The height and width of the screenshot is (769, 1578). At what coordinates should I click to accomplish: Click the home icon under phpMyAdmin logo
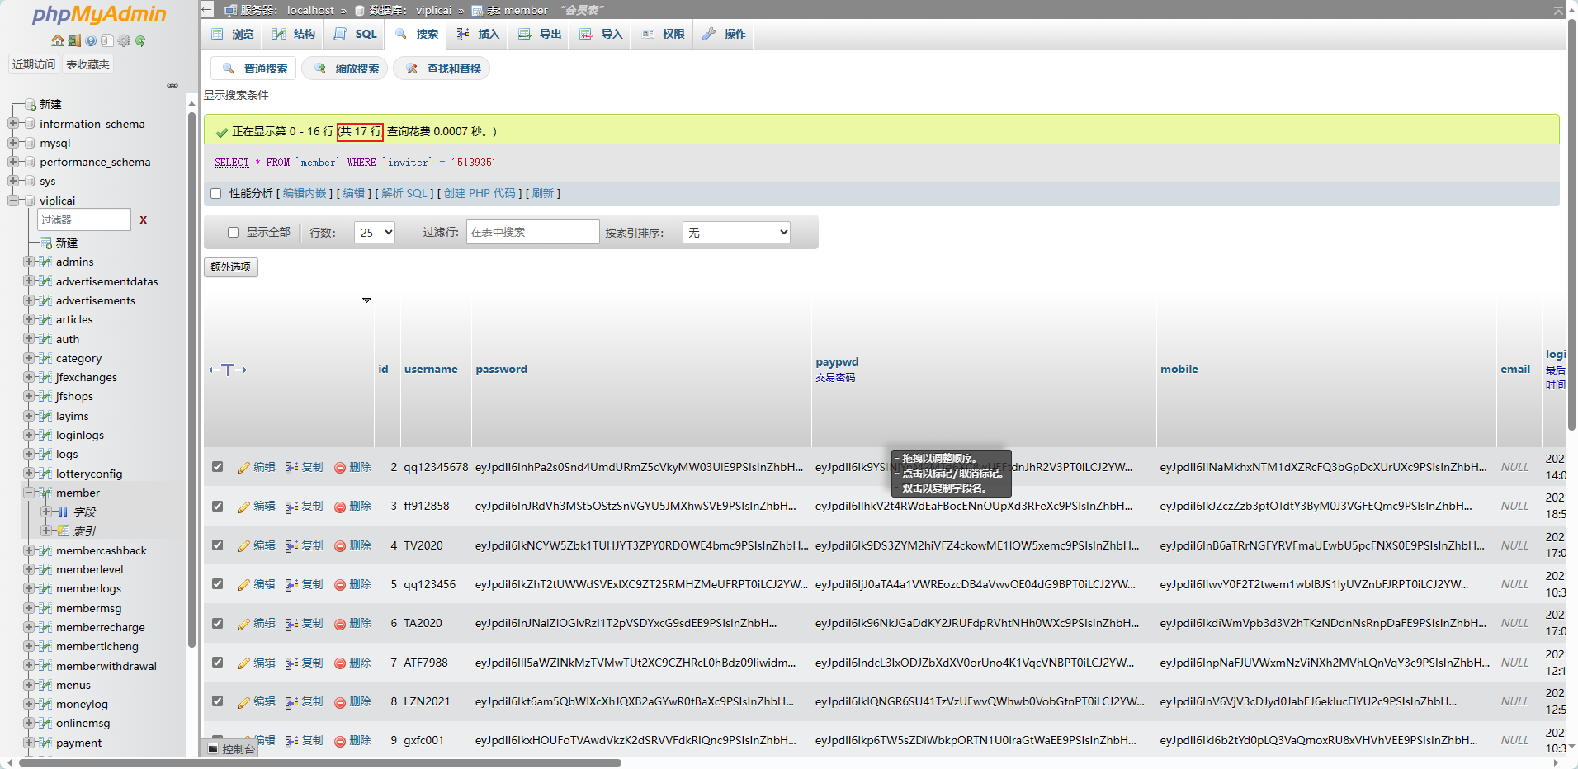tap(57, 40)
